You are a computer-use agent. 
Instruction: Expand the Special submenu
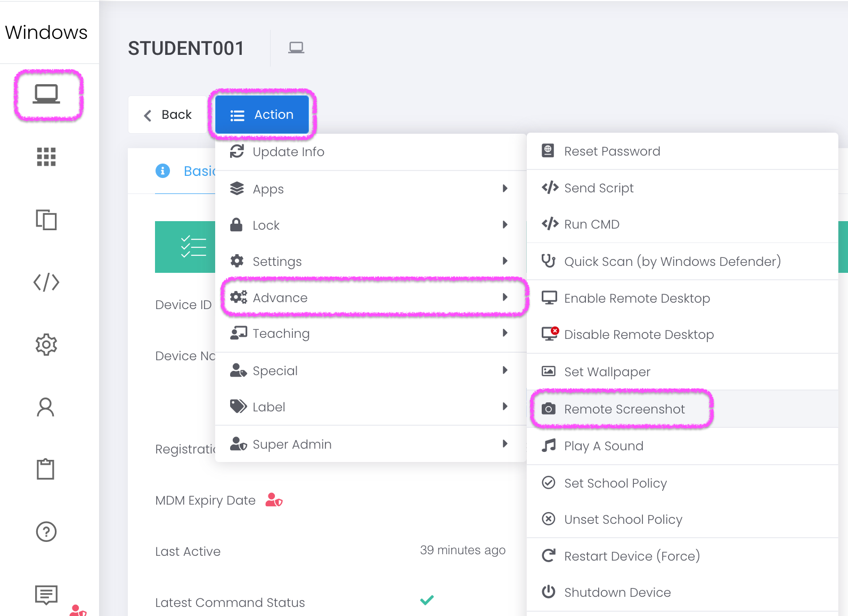371,371
